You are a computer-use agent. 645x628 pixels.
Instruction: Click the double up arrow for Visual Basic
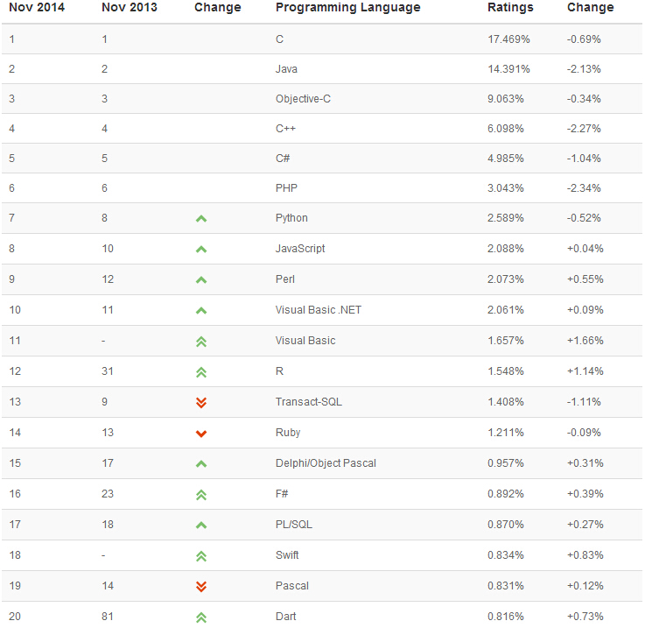[201, 341]
